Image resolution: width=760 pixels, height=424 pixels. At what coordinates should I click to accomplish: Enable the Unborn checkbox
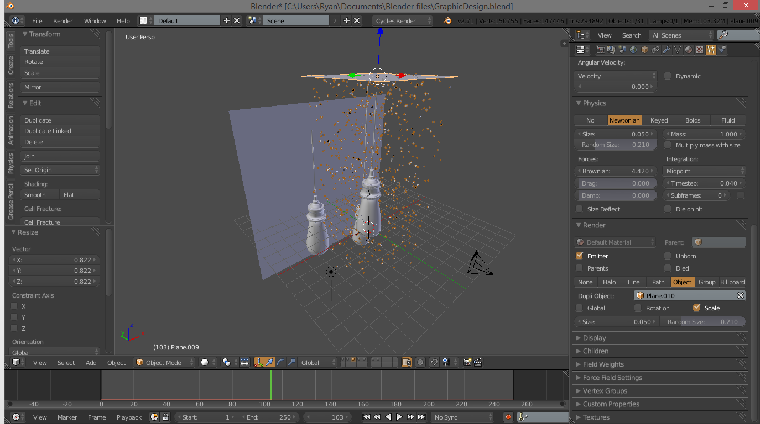tap(668, 256)
